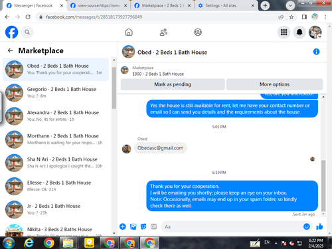Show hidden tray icons arrow
The height and width of the screenshot is (249, 332).
coord(276,243)
